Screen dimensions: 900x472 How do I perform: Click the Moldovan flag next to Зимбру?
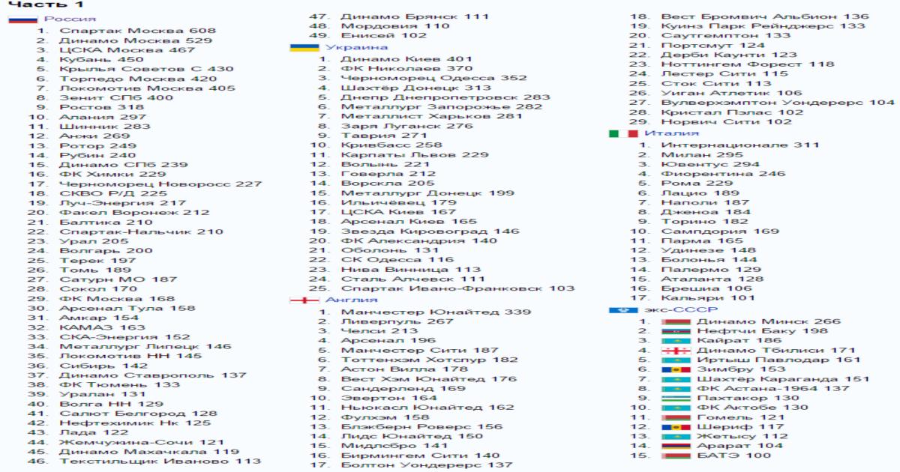pos(676,369)
